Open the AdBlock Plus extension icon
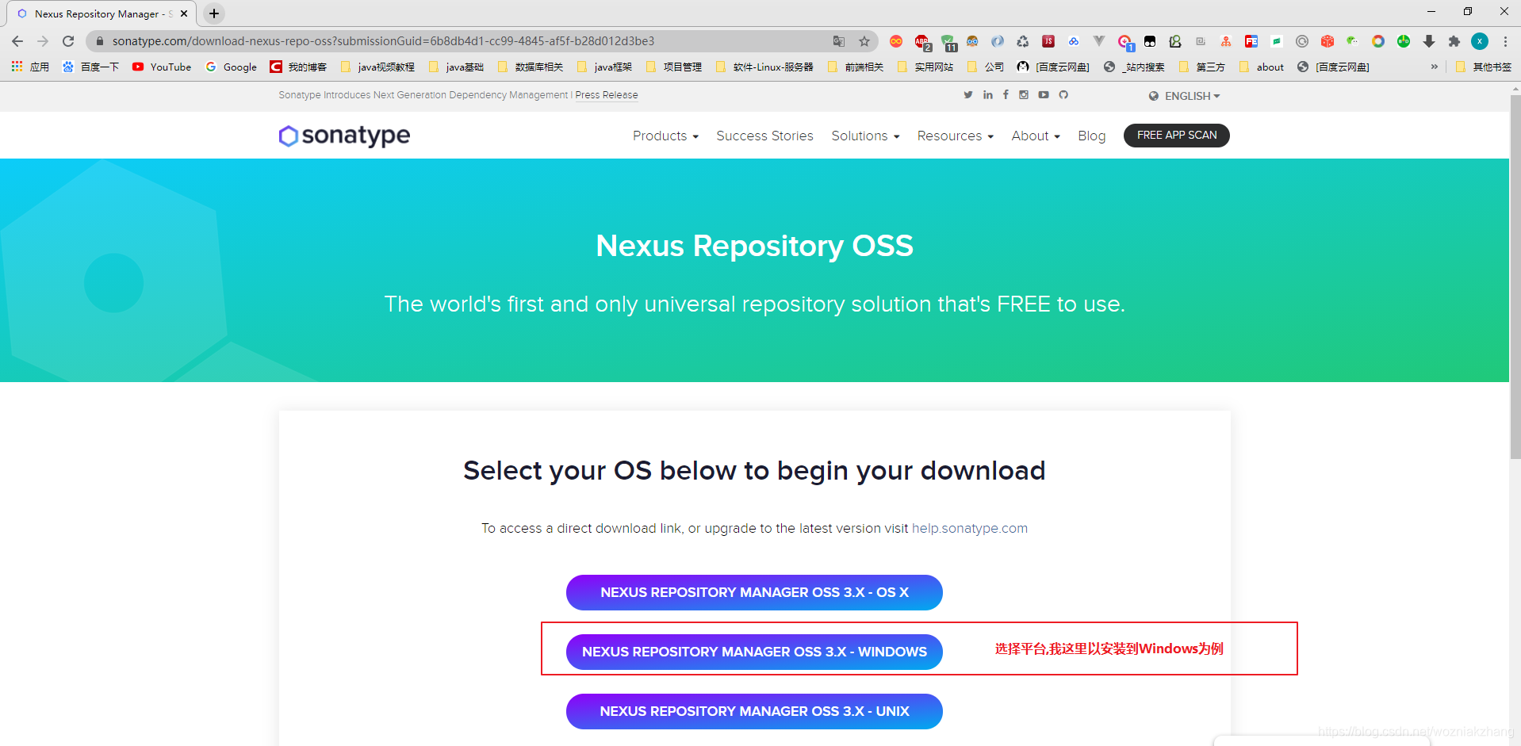This screenshot has width=1521, height=746. (x=921, y=41)
